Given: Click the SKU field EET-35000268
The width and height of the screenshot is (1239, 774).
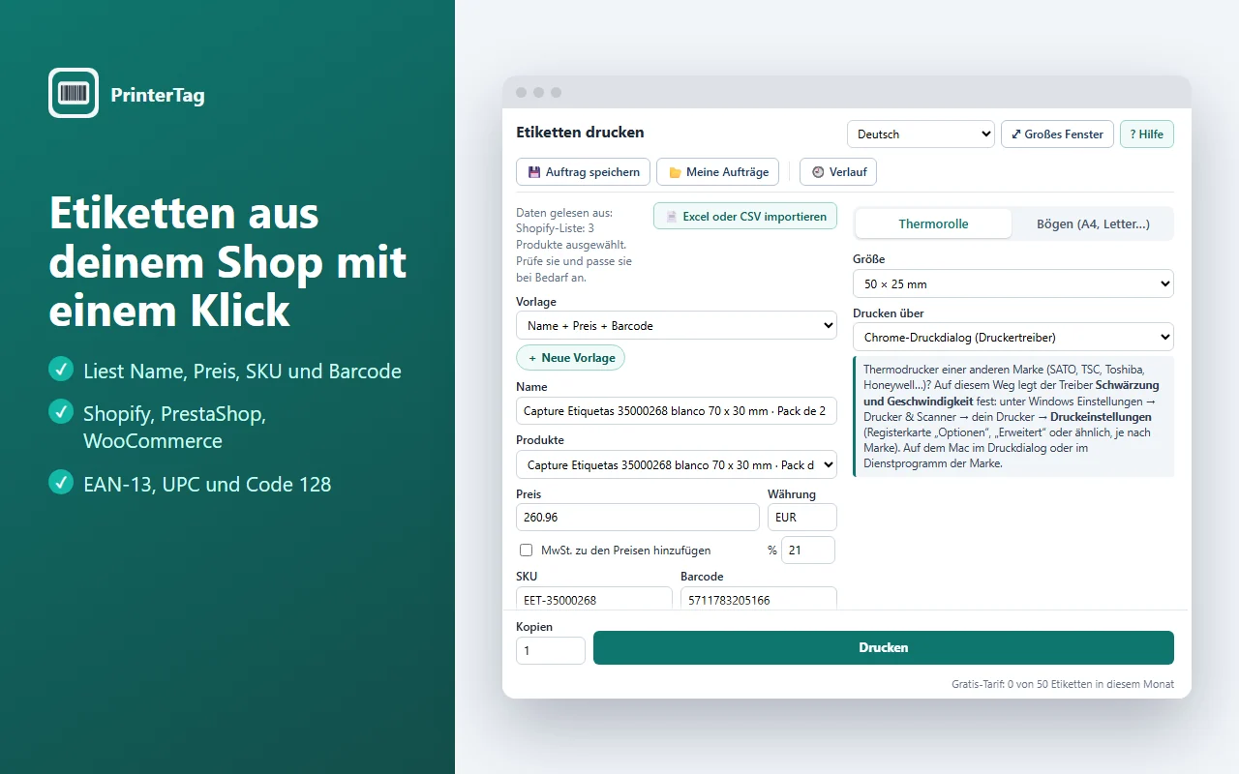Looking at the screenshot, I should pos(594,599).
